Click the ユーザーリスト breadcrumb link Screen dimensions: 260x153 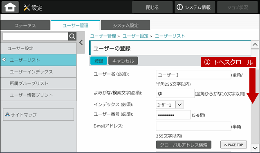tap(170, 36)
